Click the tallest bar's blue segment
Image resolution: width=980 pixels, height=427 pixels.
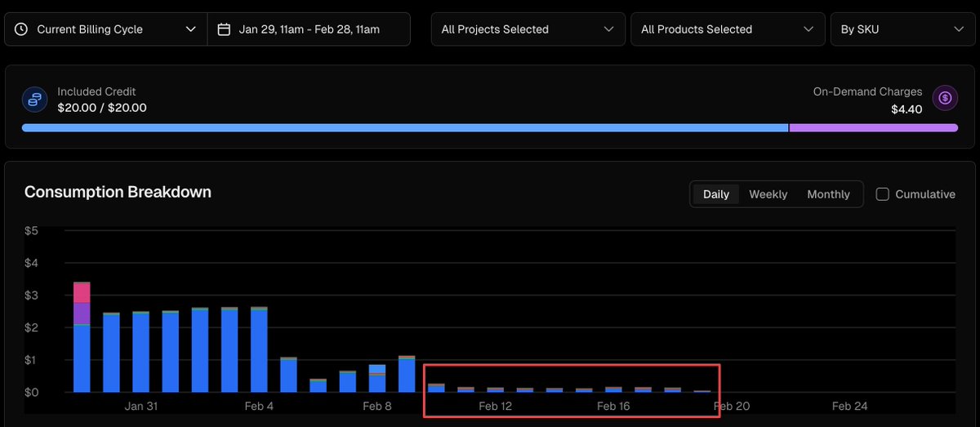[x=82, y=358]
